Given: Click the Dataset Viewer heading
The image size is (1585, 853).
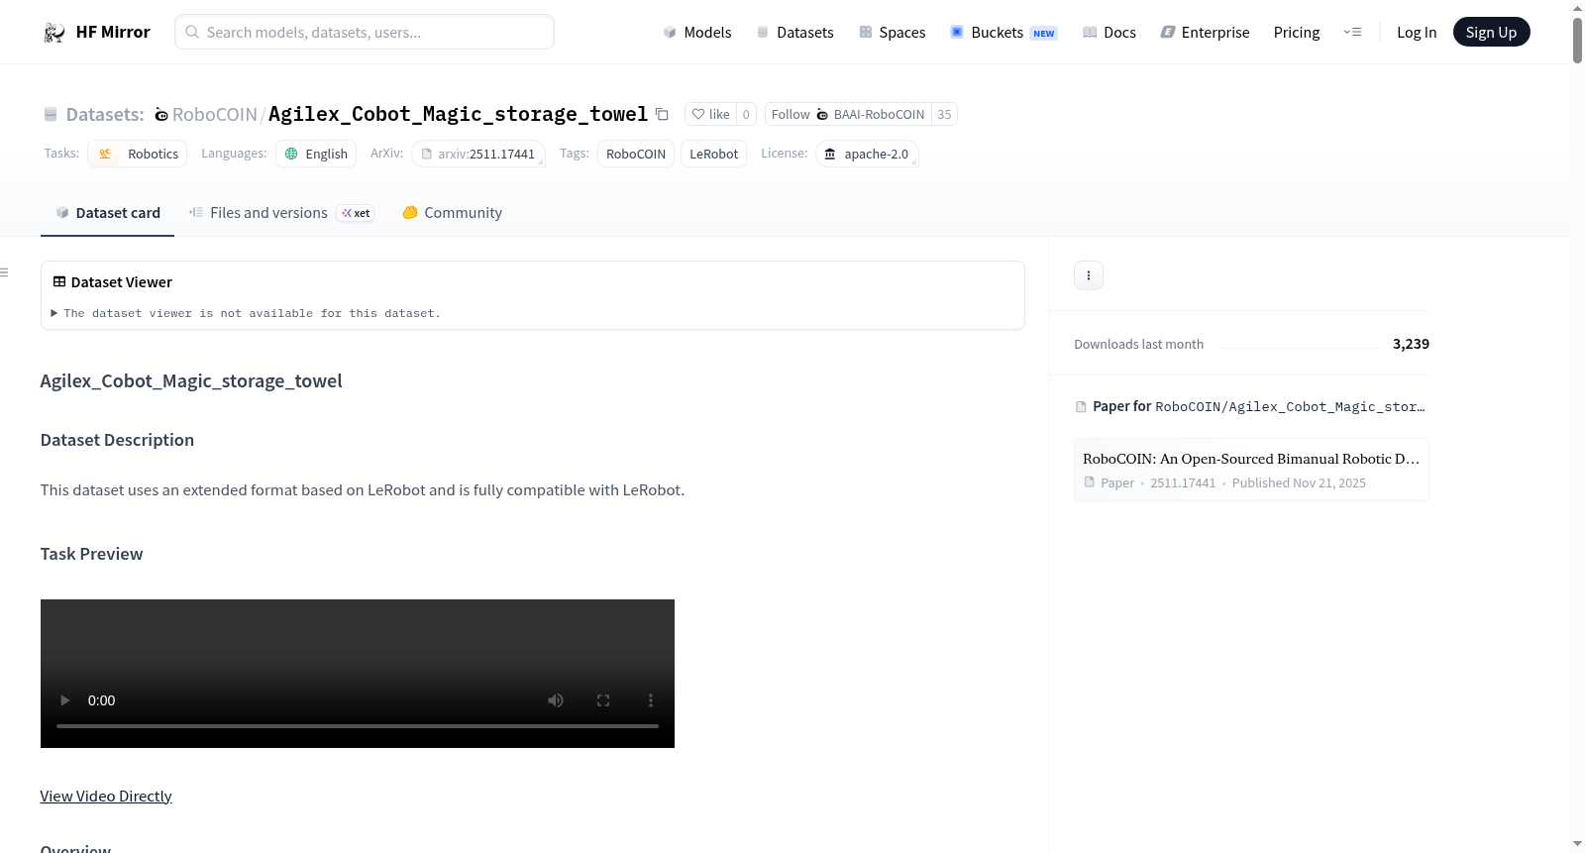Looking at the screenshot, I should pos(122,282).
